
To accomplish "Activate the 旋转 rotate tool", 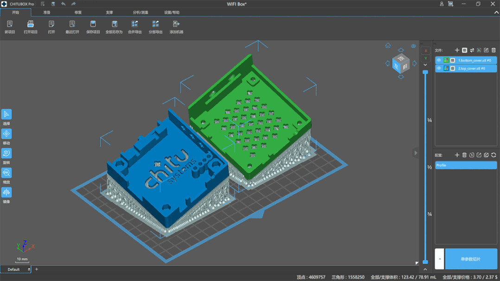I will pos(6,153).
